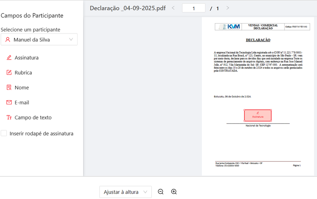This screenshot has height=199, width=317.
Task: Open the Ajustar à altura dropdown
Action: pyautogui.click(x=125, y=192)
